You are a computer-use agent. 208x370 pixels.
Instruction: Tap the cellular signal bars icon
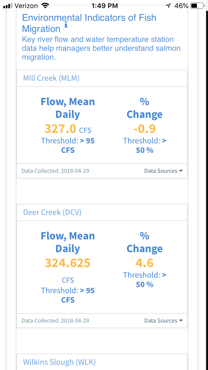click(x=8, y=6)
